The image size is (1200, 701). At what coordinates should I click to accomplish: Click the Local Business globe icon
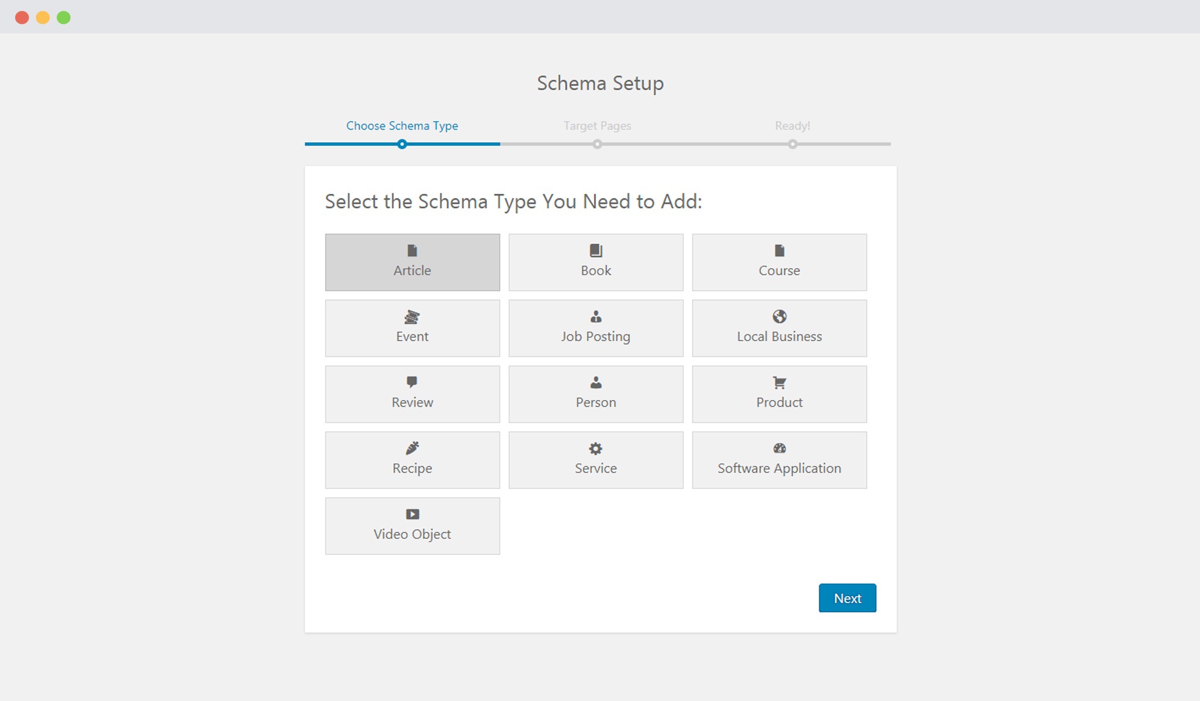pos(779,316)
